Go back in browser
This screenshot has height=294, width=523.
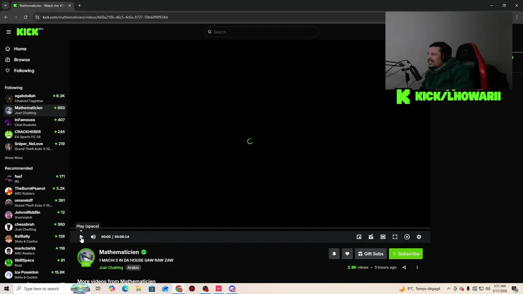(x=6, y=17)
